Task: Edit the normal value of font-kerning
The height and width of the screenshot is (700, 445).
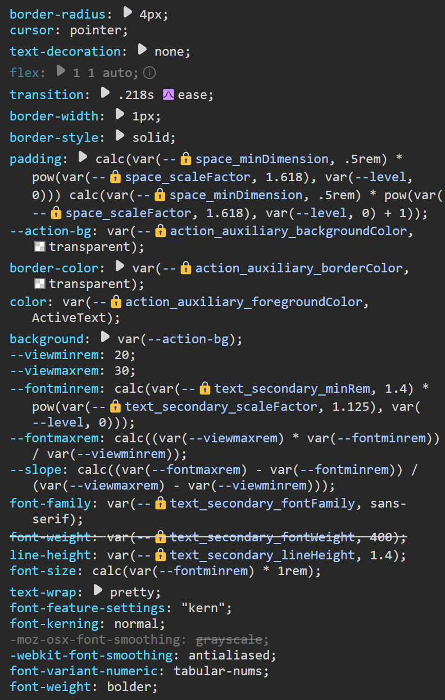Action: [x=136, y=623]
